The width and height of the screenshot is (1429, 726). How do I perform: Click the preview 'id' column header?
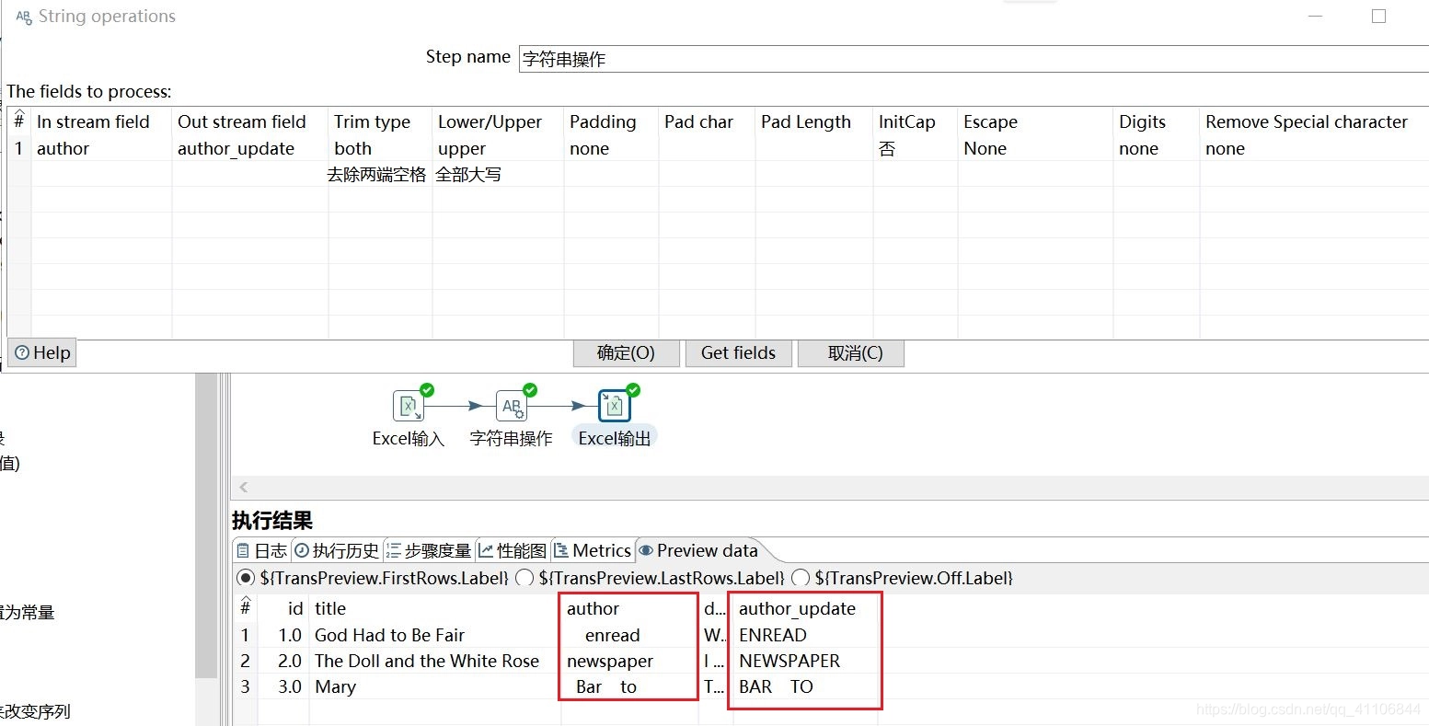pyautogui.click(x=283, y=608)
